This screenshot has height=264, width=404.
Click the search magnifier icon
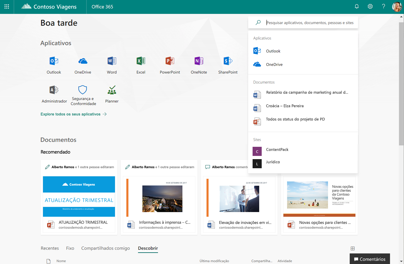tap(258, 23)
